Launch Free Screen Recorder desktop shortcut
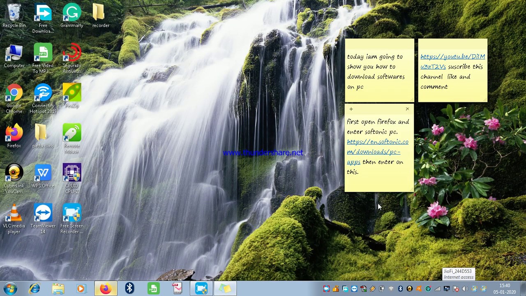526x296 pixels. pyautogui.click(x=72, y=219)
